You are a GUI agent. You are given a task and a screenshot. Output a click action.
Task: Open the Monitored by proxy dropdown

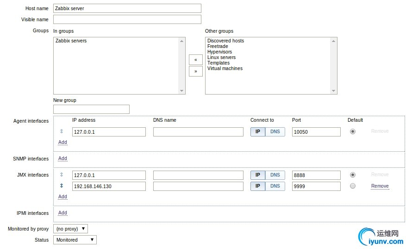[70, 229]
